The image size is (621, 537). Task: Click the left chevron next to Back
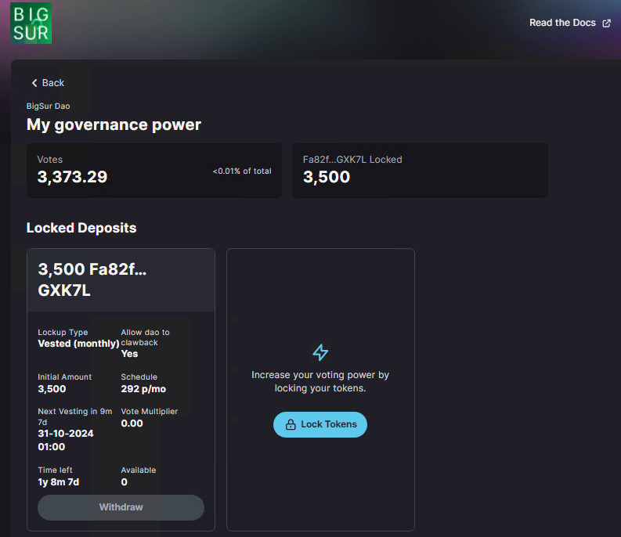34,83
